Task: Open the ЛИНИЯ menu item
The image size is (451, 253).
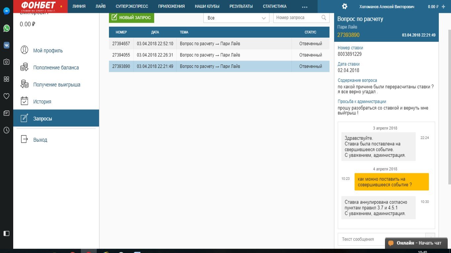Action: click(79, 6)
